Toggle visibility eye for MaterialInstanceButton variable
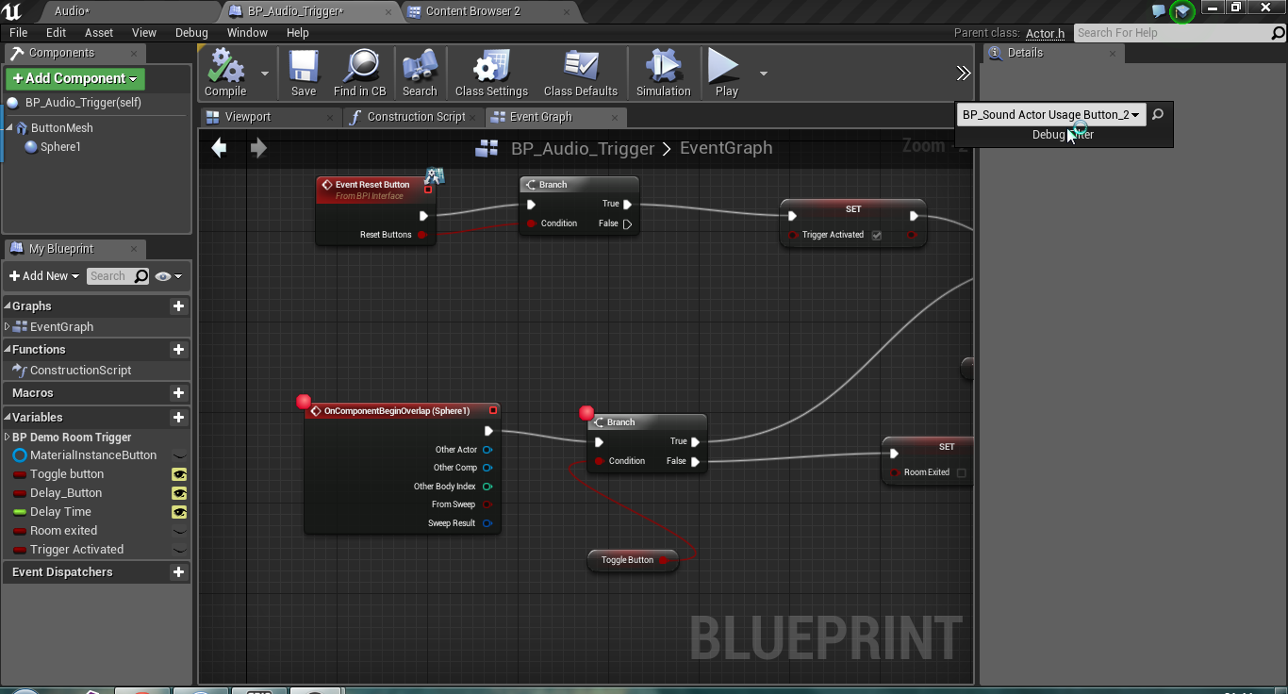The width and height of the screenshot is (1288, 694). click(x=179, y=455)
